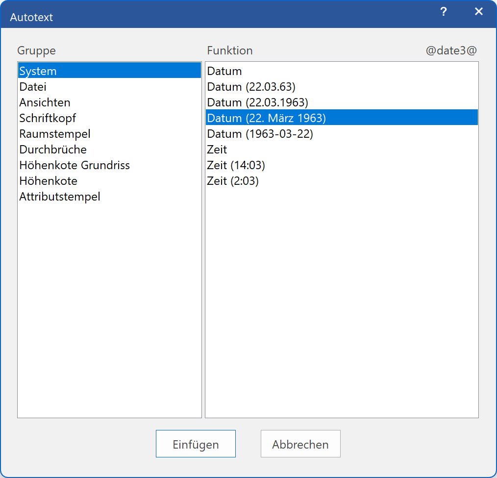Select the System group

[38, 71]
